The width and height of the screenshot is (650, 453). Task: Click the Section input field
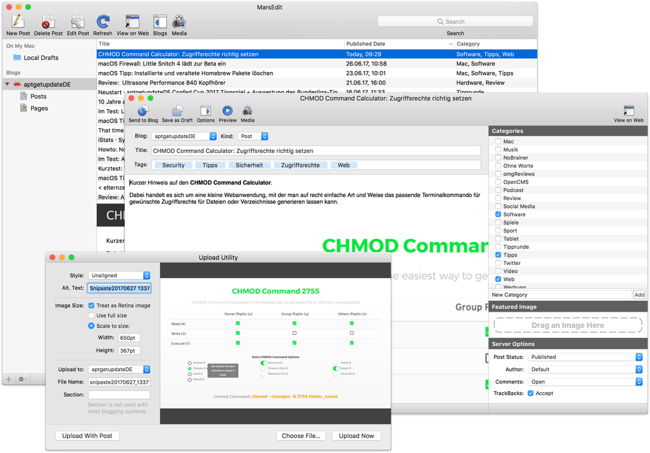[x=119, y=394]
